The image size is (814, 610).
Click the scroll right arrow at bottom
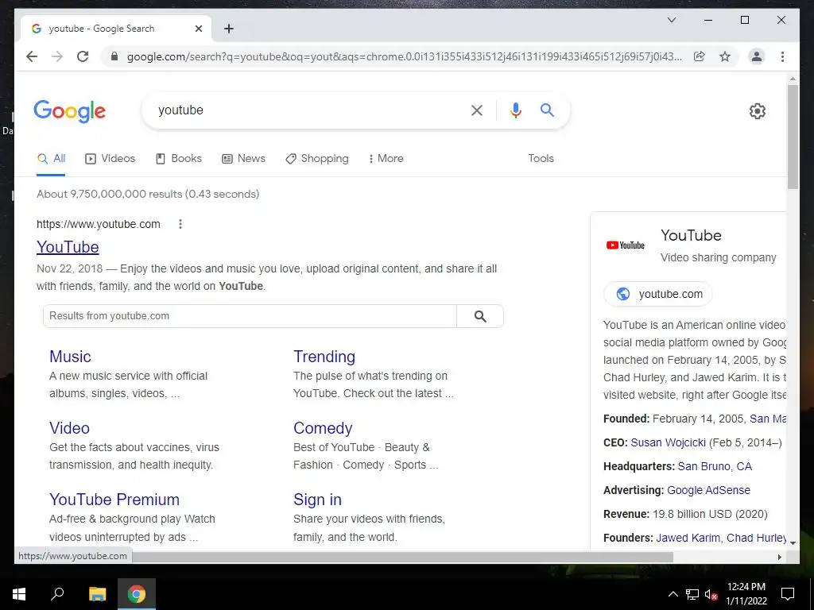tap(779, 557)
